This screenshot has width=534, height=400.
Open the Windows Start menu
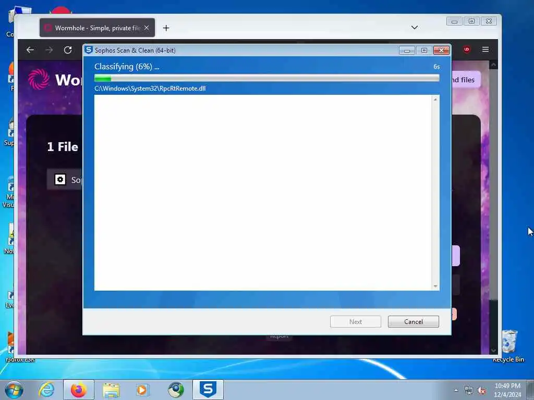[x=14, y=390]
